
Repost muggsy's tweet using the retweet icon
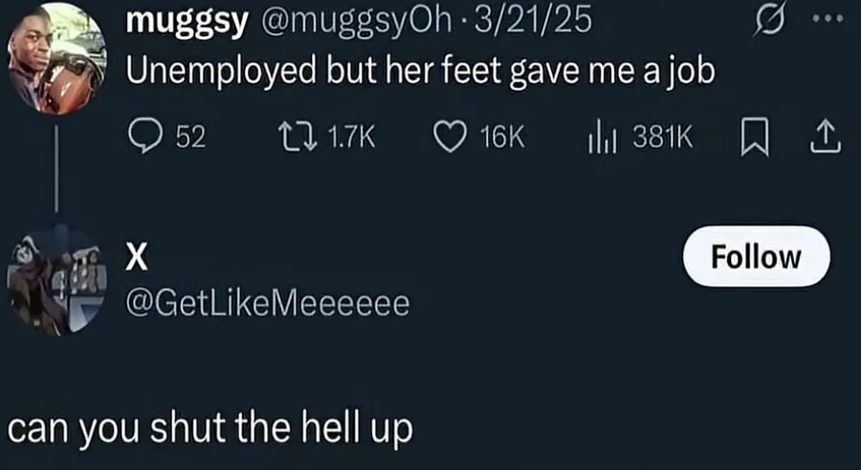tap(298, 136)
